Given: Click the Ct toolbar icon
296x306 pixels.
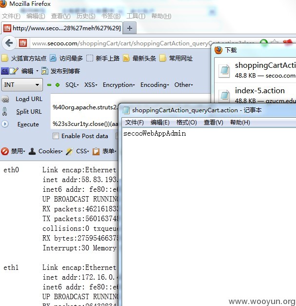Looking at the screenshot, I should (x=5, y=71).
